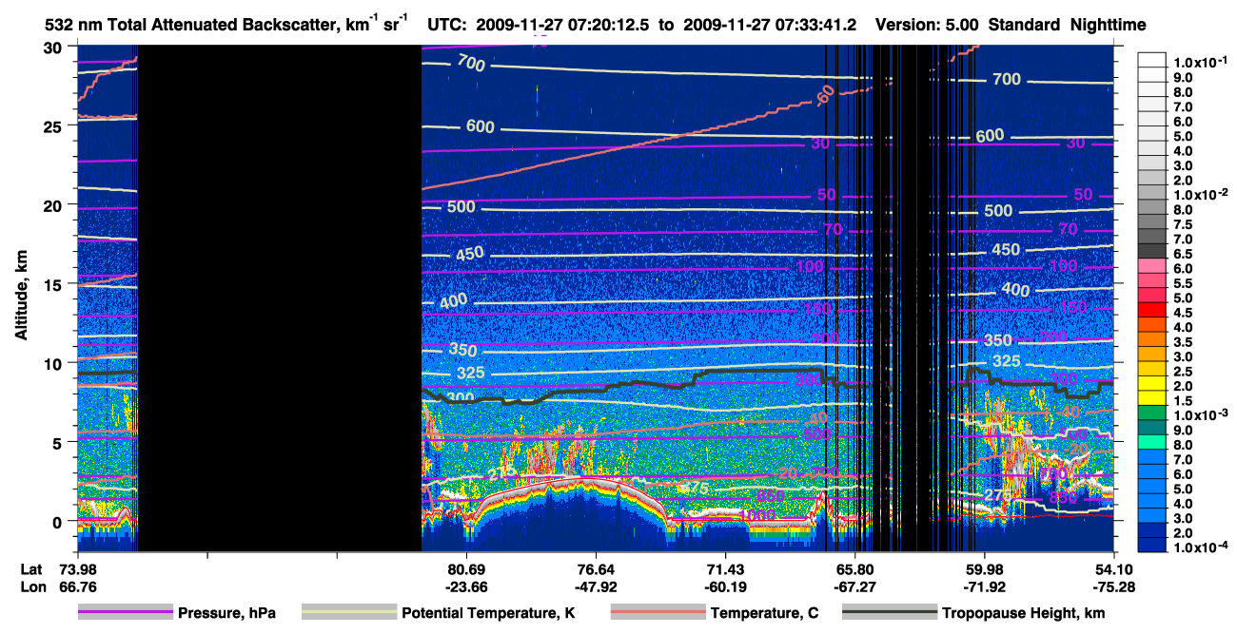Click the '1000' pressure contour label near the surface
The image size is (1237, 634).
(758, 514)
